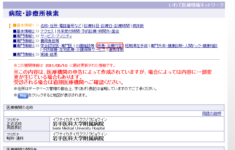Open 予防接種・在宅医療・介護保険サービス link

tap(74, 50)
